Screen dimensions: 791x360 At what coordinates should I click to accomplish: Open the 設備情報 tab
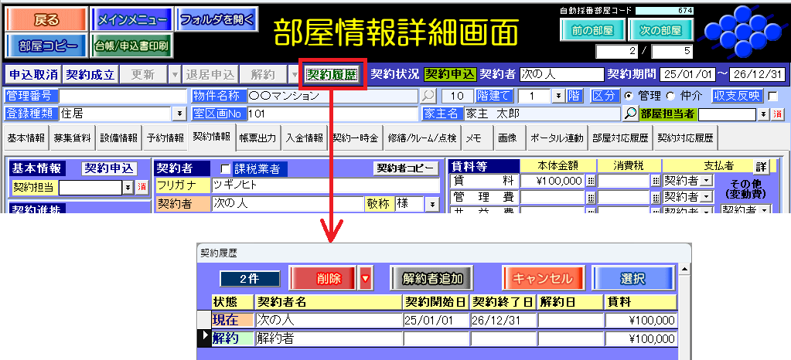point(118,138)
